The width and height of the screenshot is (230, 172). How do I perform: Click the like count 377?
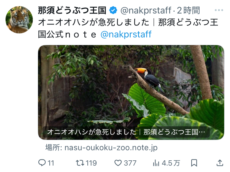tap(130, 163)
